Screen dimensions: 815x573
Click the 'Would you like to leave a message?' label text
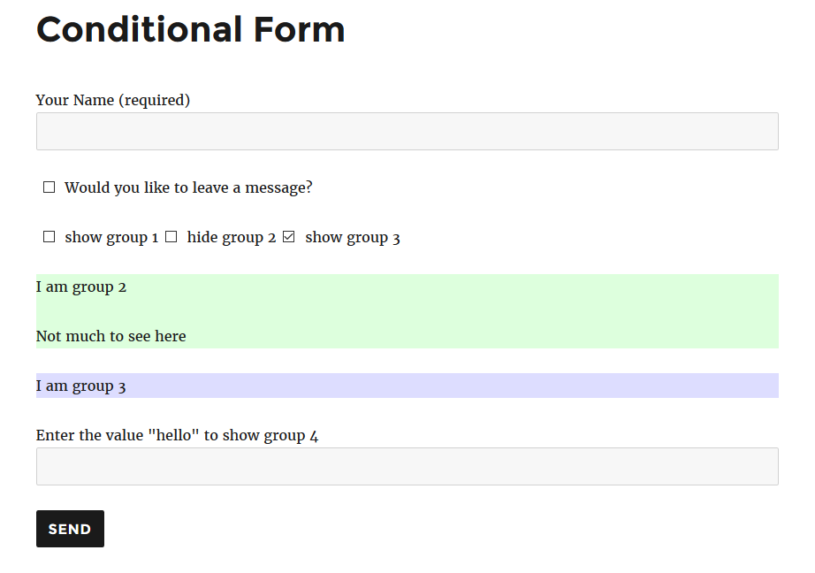click(188, 187)
